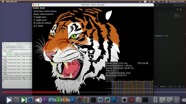
Task: Click VS Code split editor icon
Action: coord(180,9)
